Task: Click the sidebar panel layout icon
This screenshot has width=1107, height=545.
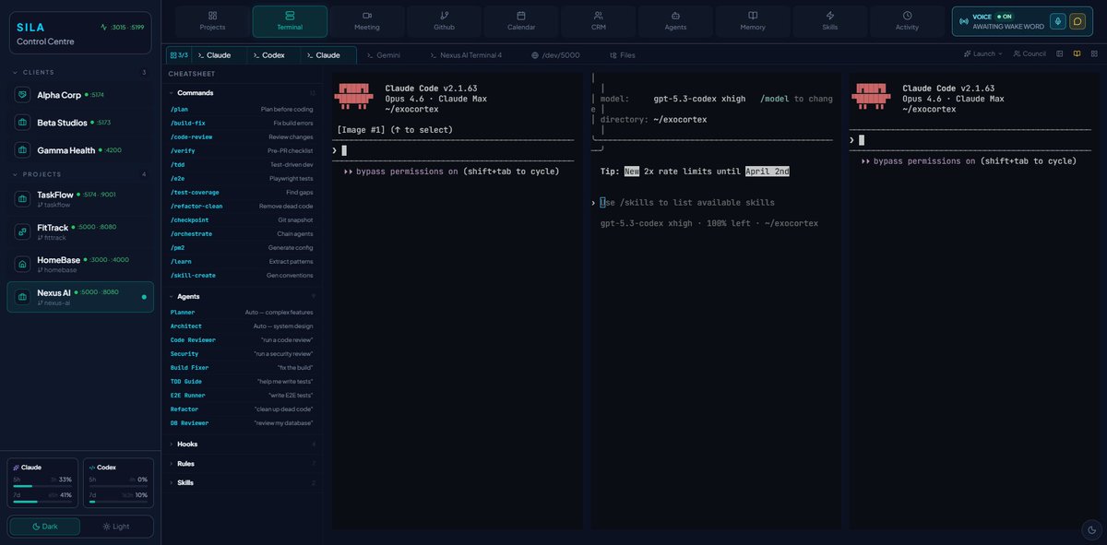Action: tap(1060, 54)
